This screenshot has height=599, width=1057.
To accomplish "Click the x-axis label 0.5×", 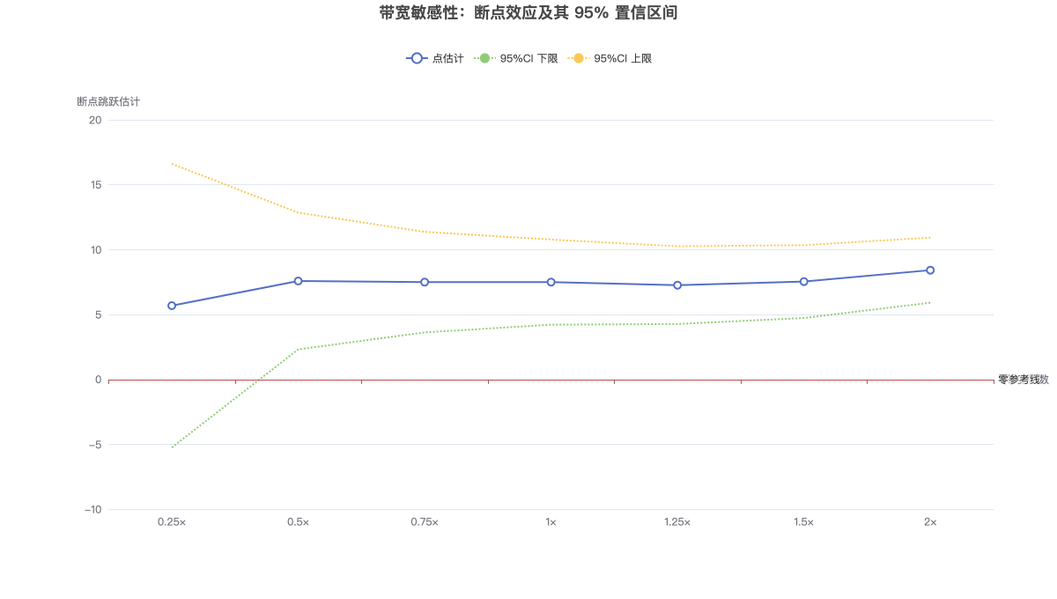I will (298, 522).
